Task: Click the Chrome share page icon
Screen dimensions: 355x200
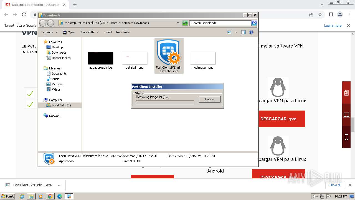Action: click(311, 14)
